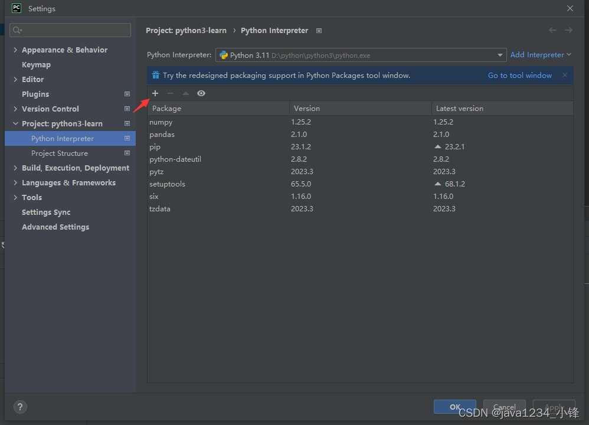Click the back navigation arrow

[x=552, y=30]
